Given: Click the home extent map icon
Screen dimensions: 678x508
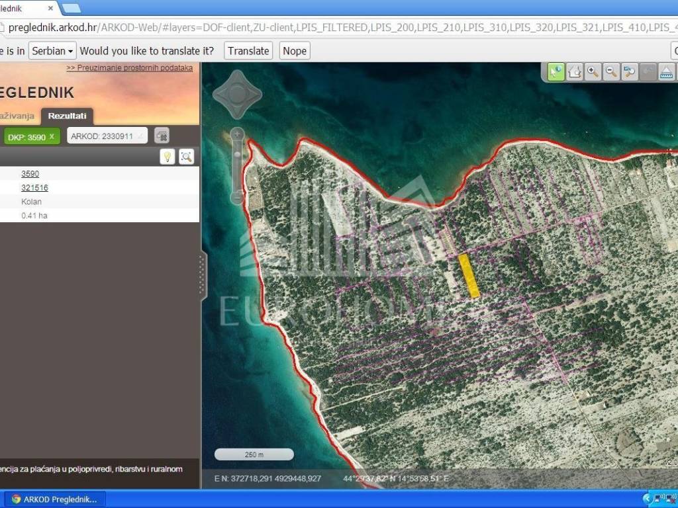Looking at the screenshot, I should coord(575,71).
